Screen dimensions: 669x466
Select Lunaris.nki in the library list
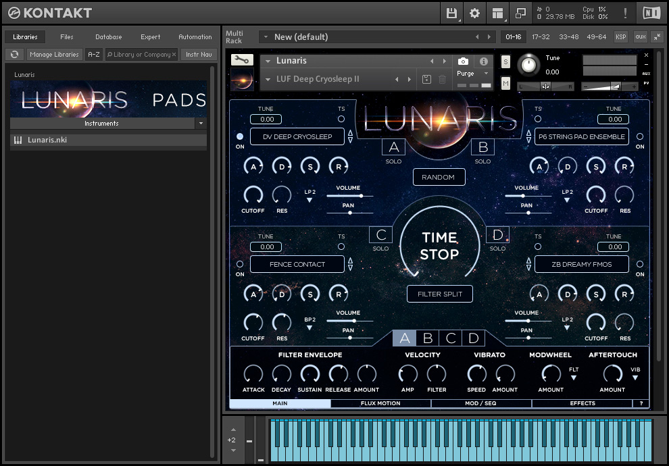47,140
